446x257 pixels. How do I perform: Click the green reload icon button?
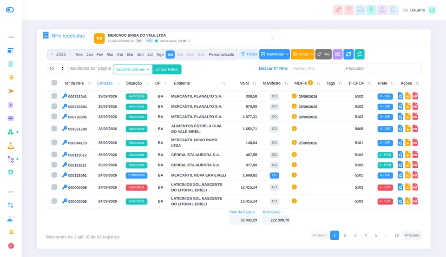pyautogui.click(x=360, y=54)
